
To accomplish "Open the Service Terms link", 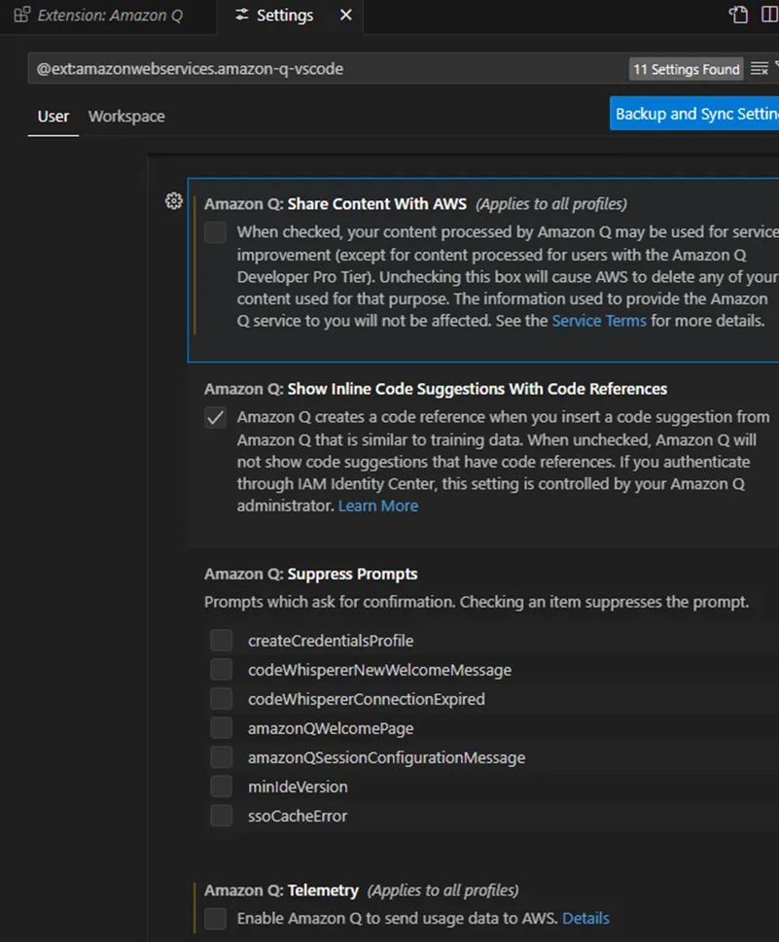I will [599, 321].
